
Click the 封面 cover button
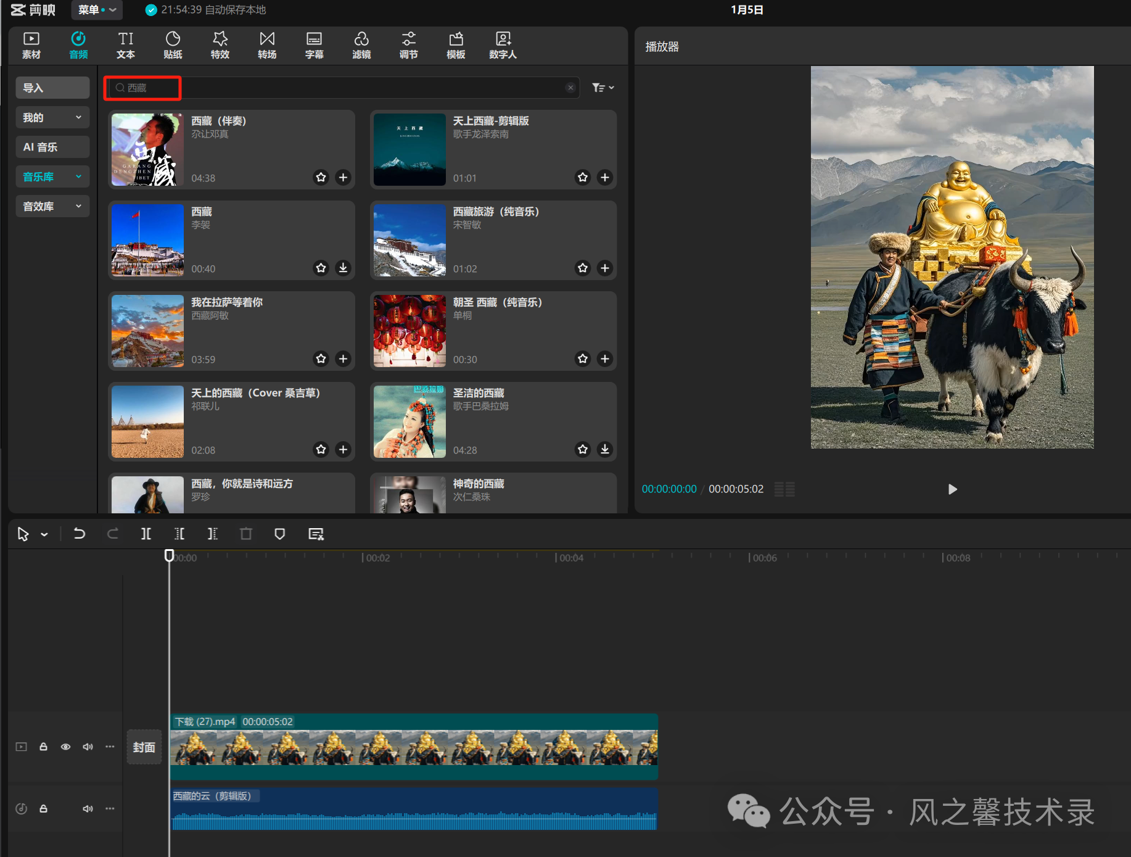(144, 747)
